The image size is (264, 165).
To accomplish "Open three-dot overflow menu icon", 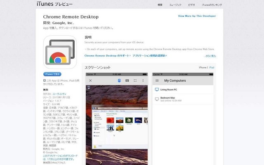I will click(143, 80).
